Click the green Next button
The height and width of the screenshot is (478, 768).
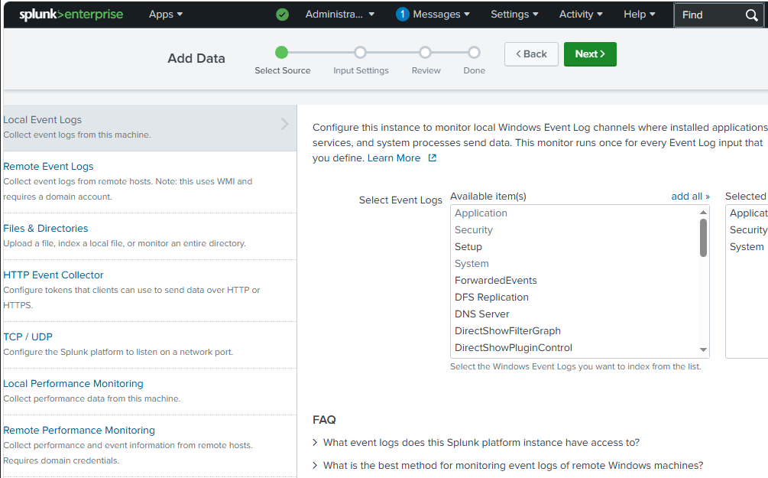(590, 54)
